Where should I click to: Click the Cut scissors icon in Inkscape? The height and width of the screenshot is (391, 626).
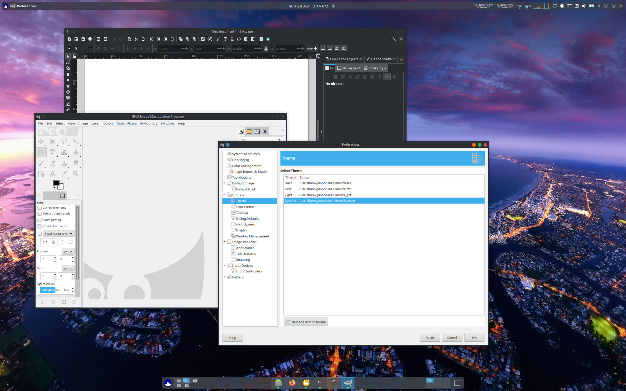136,39
